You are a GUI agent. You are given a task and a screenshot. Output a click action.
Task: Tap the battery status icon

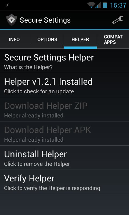105,5
